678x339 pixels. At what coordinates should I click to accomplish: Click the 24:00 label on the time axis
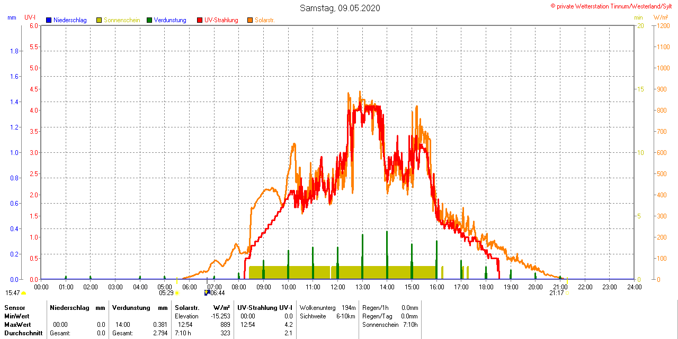tap(634, 287)
